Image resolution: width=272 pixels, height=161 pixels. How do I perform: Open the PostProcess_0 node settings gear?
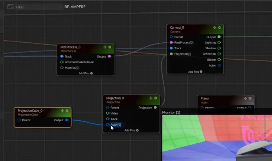pos(110,47)
